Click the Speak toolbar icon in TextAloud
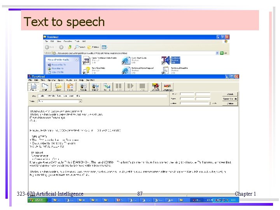This screenshot has width=280, height=210. tap(83, 87)
